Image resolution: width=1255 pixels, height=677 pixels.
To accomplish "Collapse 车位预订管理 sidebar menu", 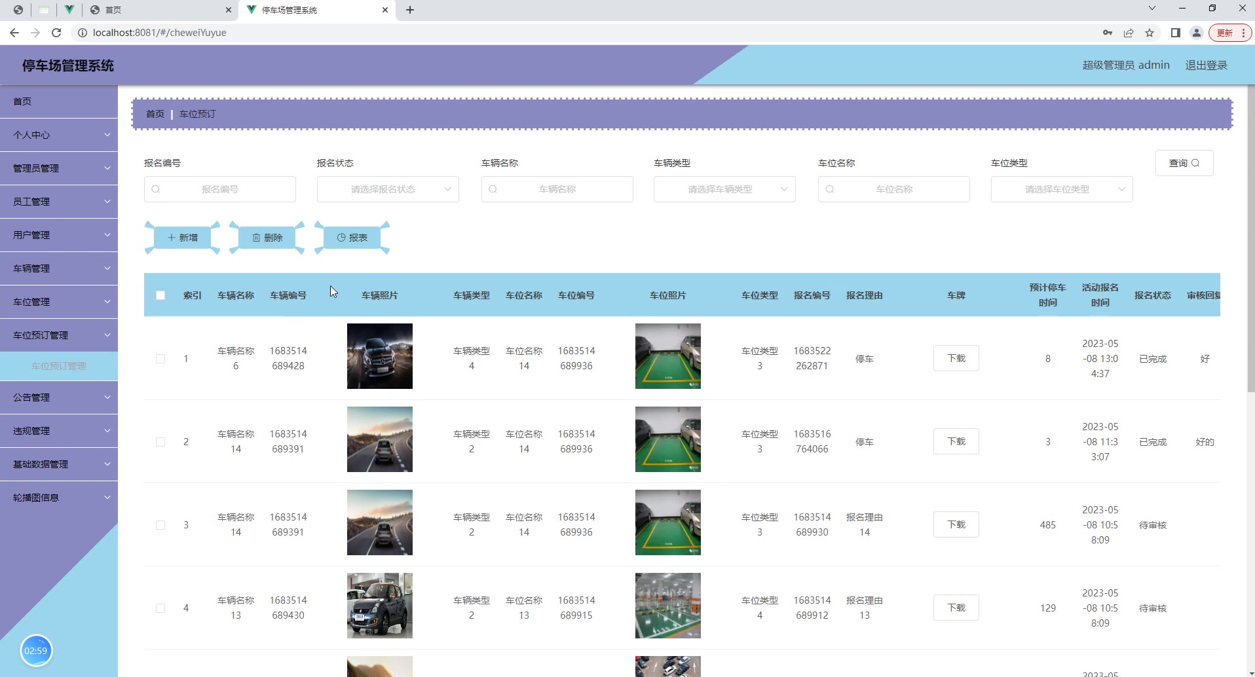I will (x=59, y=335).
